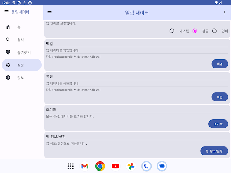Select the heart favorites icon
The height and width of the screenshot is (173, 231).
pyautogui.click(x=8, y=52)
